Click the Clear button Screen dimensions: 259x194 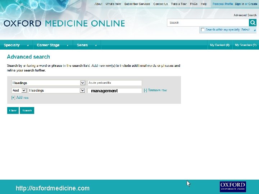pyautogui.click(x=13, y=111)
